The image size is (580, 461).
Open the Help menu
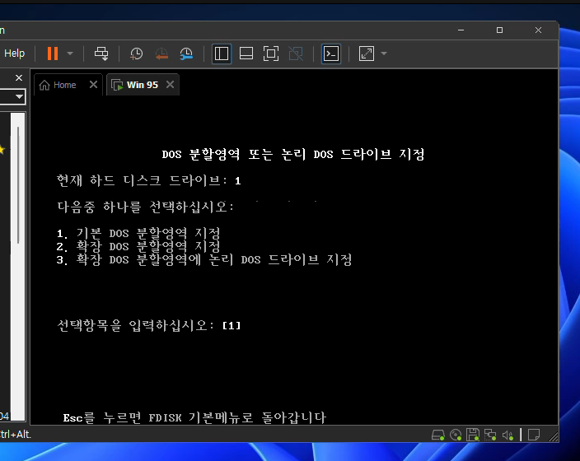point(15,54)
